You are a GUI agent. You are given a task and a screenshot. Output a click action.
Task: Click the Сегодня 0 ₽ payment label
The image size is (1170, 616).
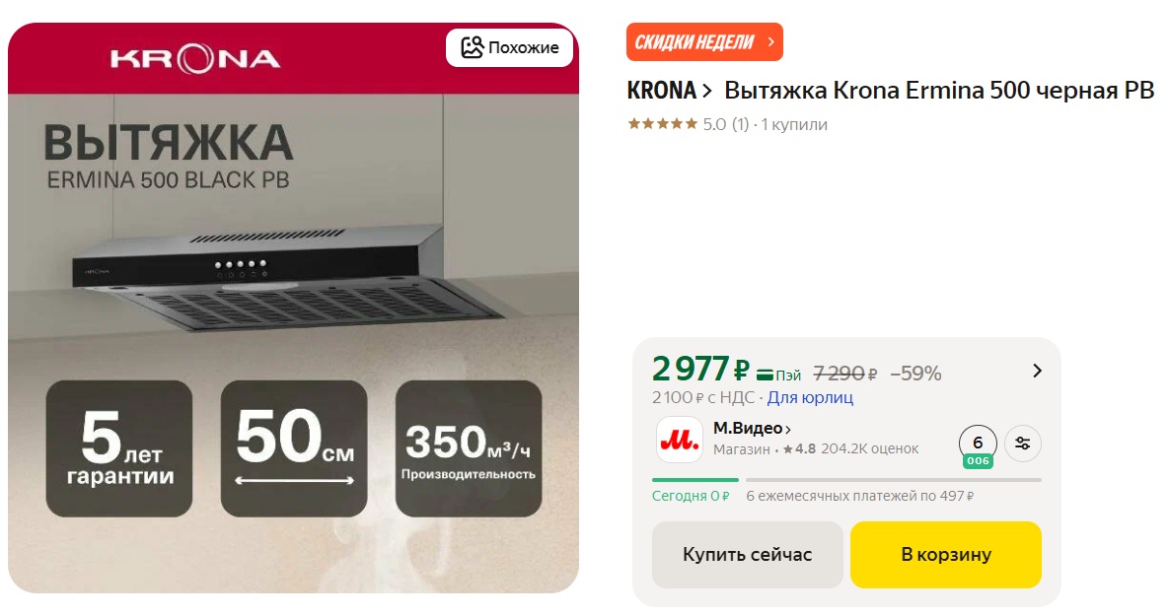point(691,496)
